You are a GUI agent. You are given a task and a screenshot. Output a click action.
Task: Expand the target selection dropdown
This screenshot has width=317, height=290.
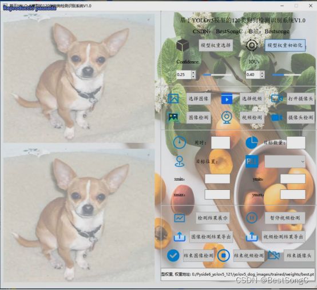click(285, 161)
